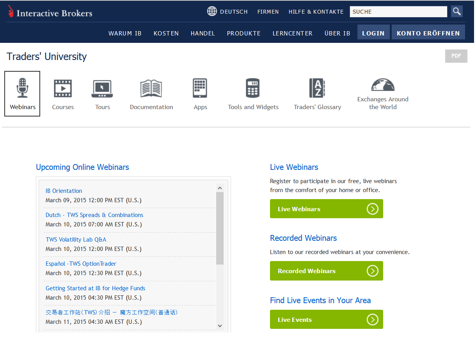Image resolution: width=476 pixels, height=346 pixels.
Task: Open the Webinars microphone icon
Action: point(22,88)
